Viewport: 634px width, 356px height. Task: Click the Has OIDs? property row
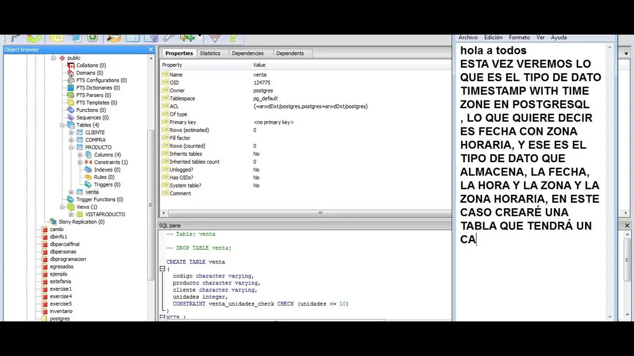(x=306, y=178)
